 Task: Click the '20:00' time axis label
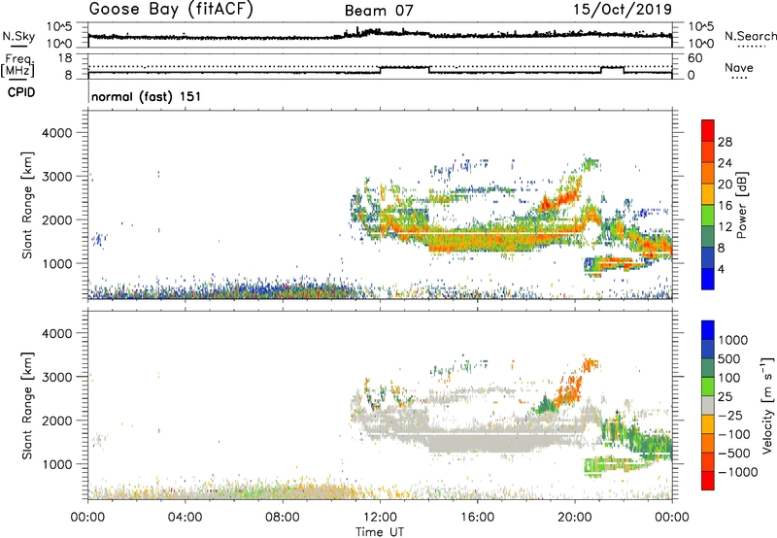[x=575, y=518]
